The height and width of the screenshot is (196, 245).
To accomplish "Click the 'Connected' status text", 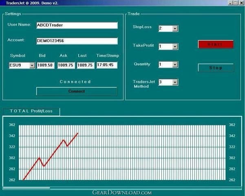I will 75,82.
